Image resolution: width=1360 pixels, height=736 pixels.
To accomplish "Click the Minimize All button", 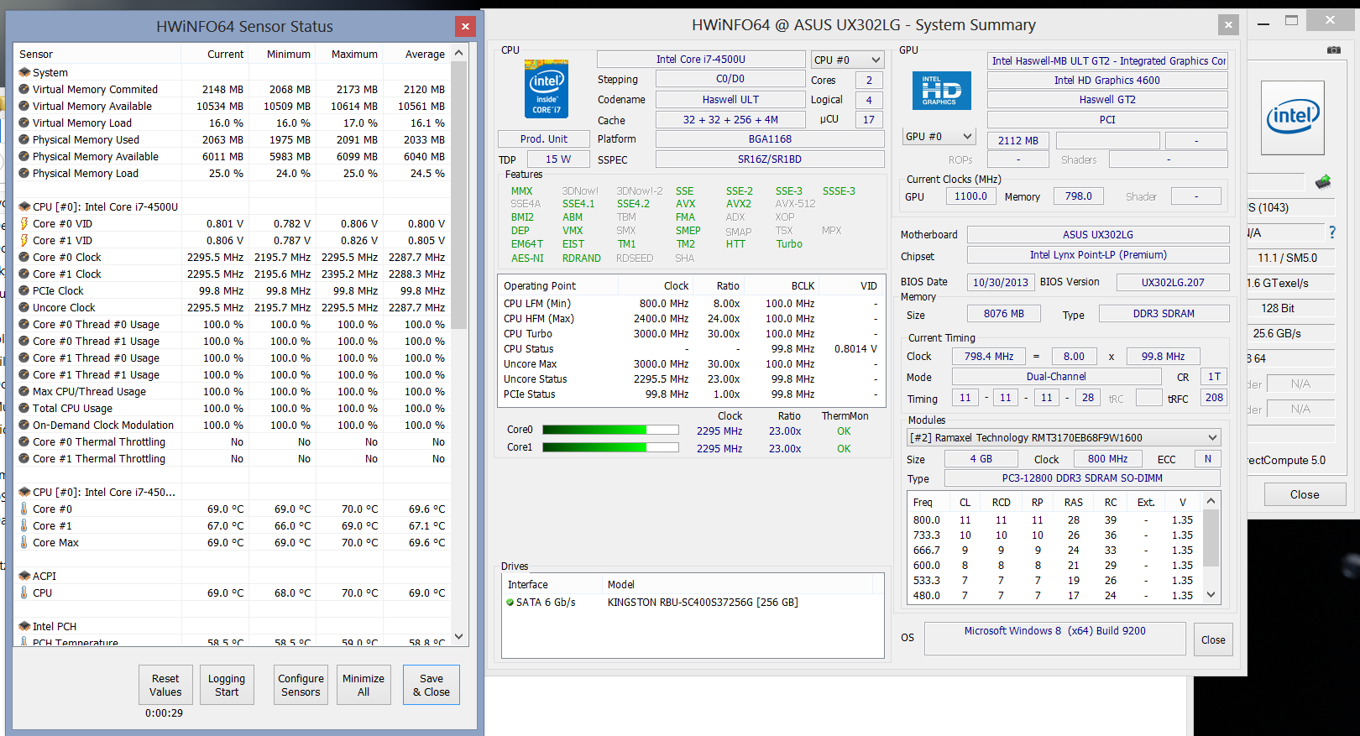I will pyautogui.click(x=364, y=685).
